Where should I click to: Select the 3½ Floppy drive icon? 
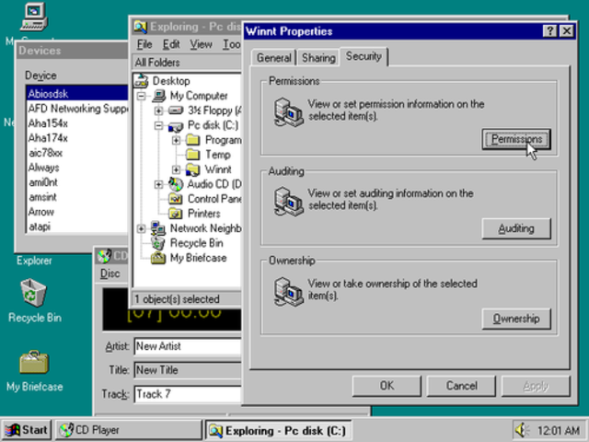tap(176, 110)
